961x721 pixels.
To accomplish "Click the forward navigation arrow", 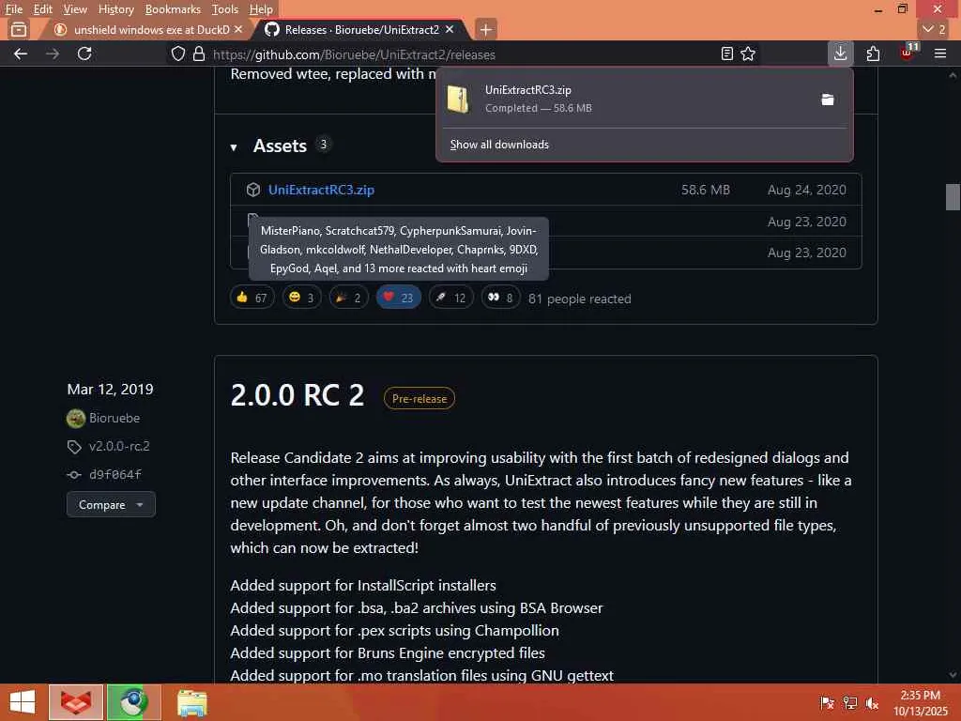I will click(x=53, y=54).
